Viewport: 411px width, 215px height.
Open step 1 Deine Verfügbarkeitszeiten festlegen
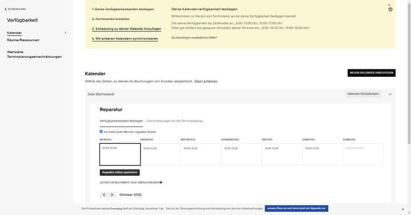pyautogui.click(x=123, y=9)
